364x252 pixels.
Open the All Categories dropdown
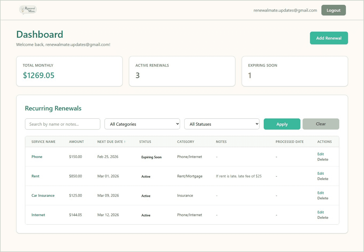(x=142, y=124)
